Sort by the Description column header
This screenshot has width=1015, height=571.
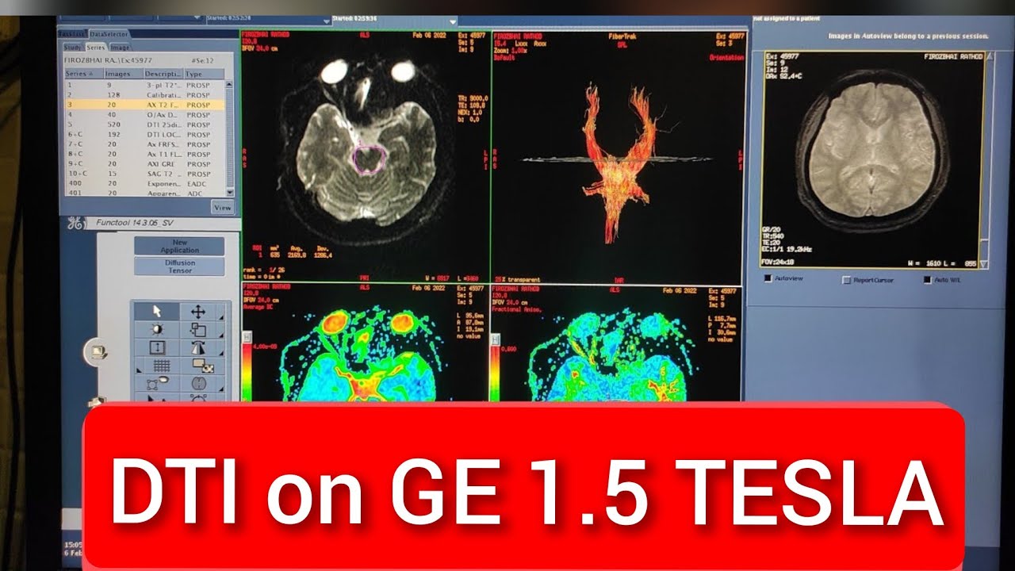[164, 73]
